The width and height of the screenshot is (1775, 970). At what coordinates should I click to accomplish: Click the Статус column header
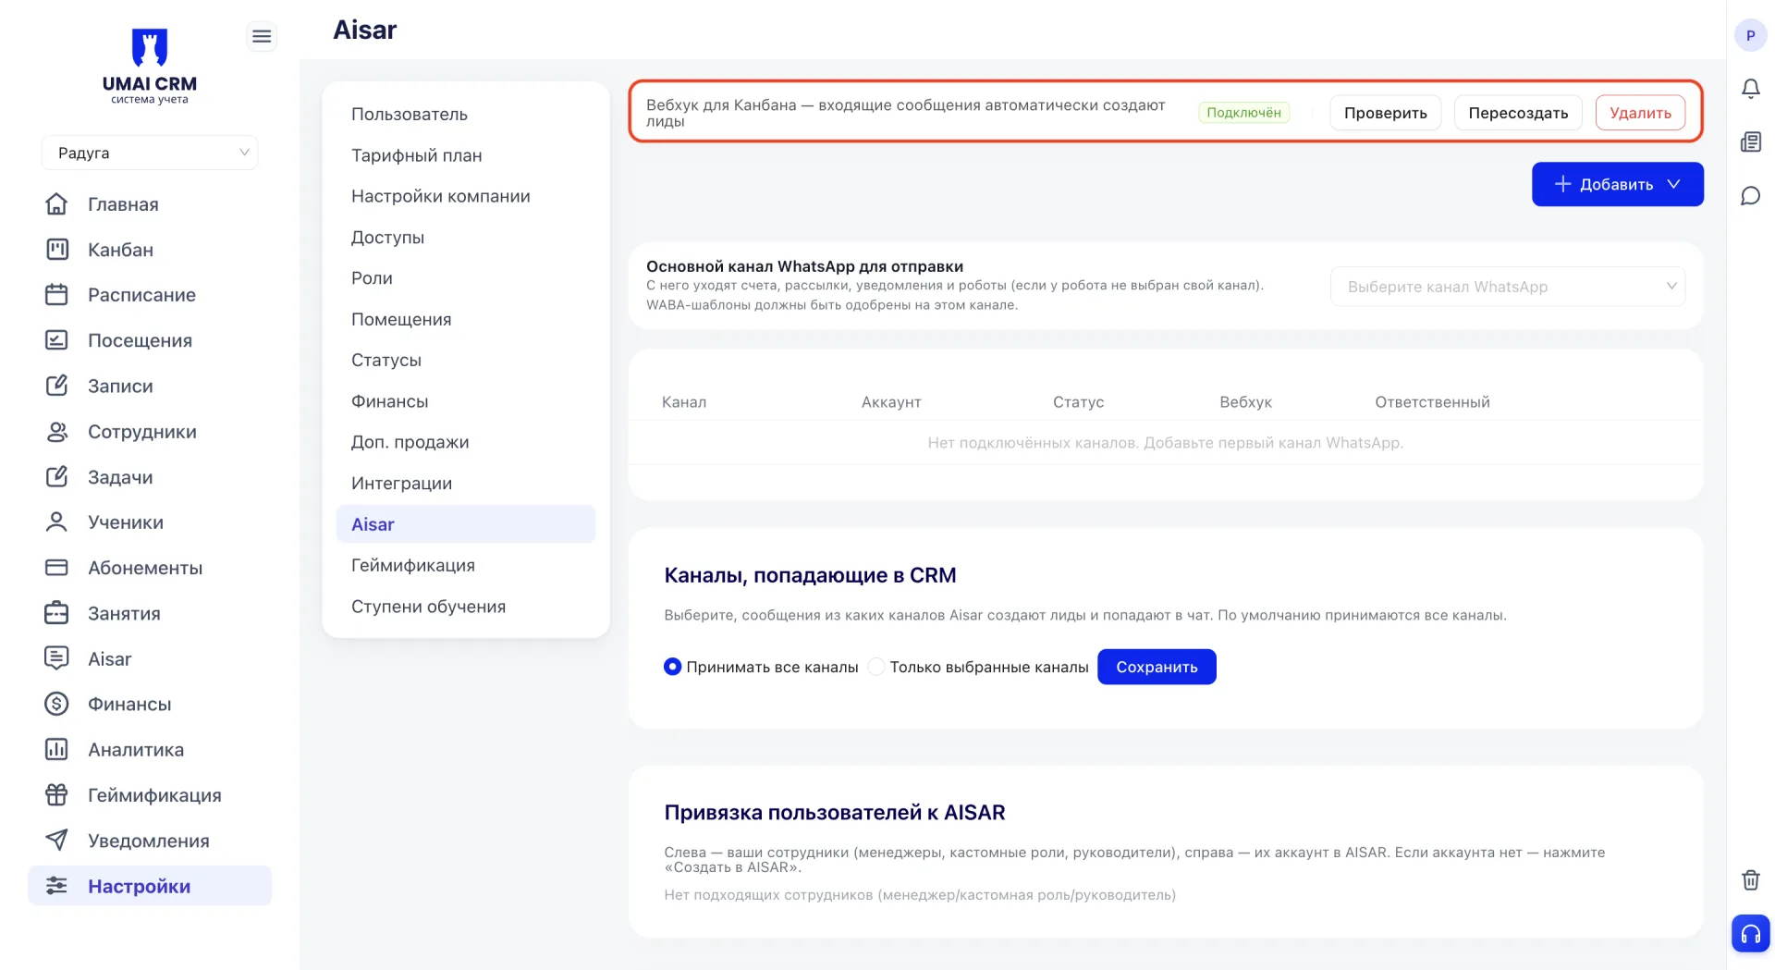point(1078,402)
